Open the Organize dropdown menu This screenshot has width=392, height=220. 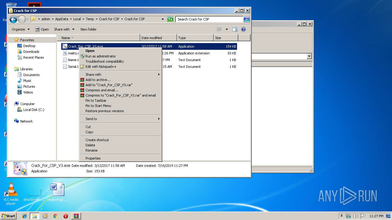tap(21, 29)
